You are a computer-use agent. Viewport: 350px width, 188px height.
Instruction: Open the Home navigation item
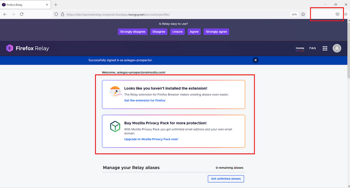tap(300, 48)
